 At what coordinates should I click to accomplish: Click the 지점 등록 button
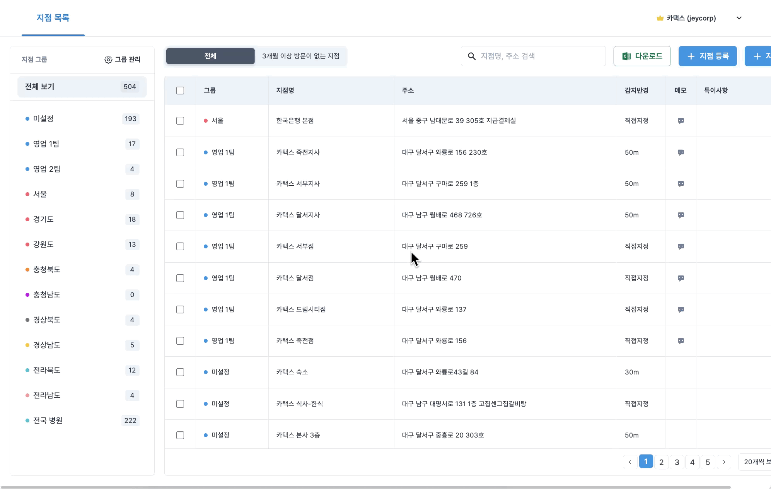[x=708, y=56]
